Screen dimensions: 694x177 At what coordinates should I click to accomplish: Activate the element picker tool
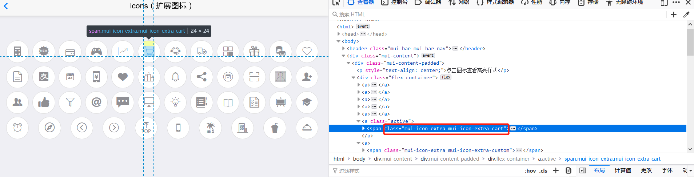336,3
